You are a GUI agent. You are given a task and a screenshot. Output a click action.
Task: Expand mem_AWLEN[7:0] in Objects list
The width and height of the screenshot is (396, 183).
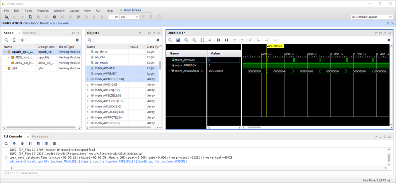coord(88,90)
